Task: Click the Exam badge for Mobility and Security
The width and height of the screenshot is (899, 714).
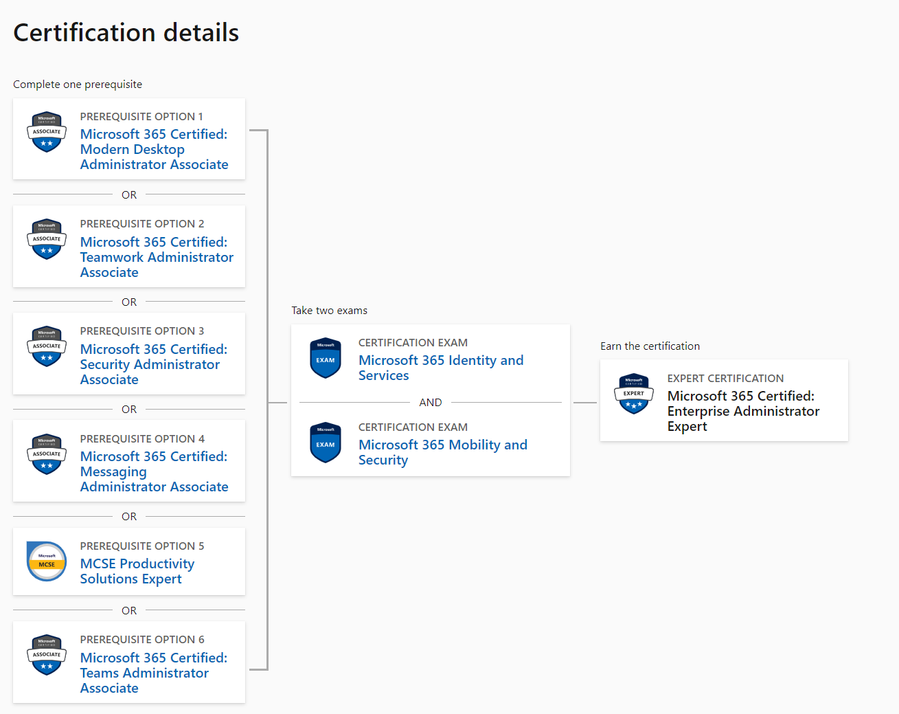Action: tap(326, 443)
